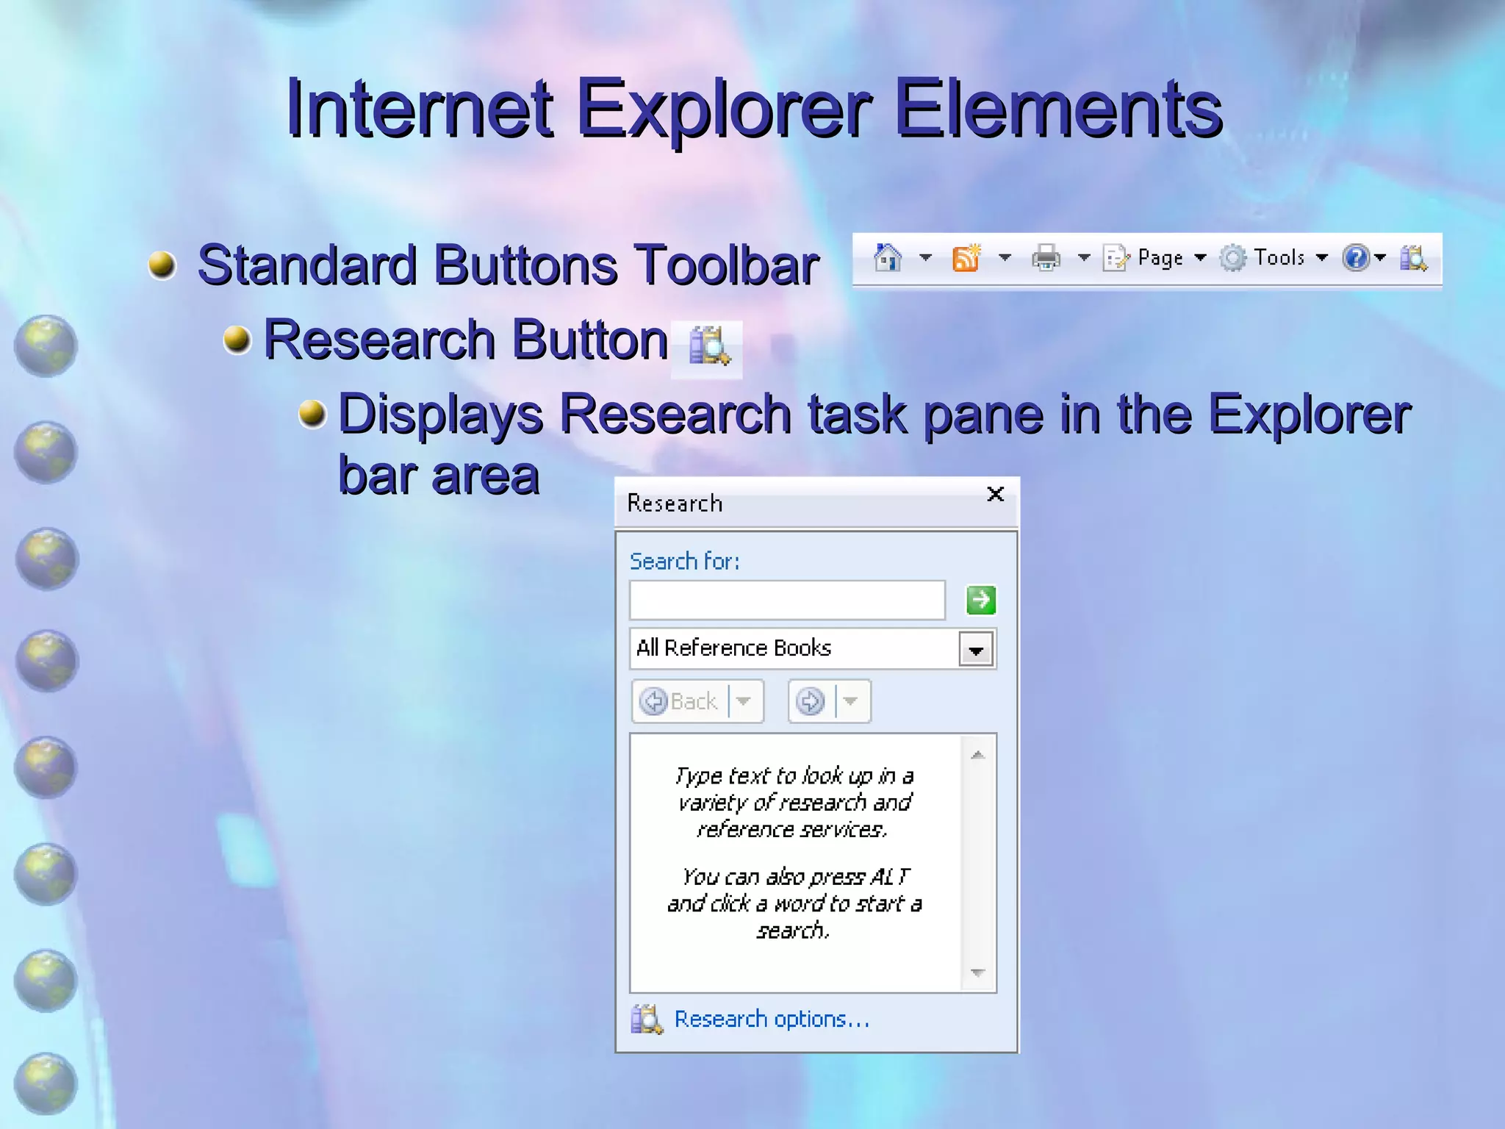Open the Tools menu
This screenshot has height=1129, width=1505.
tap(1274, 258)
